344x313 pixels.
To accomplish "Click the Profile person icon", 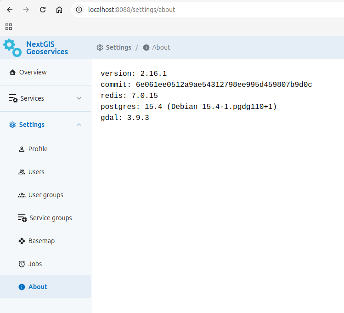I will click(22, 149).
